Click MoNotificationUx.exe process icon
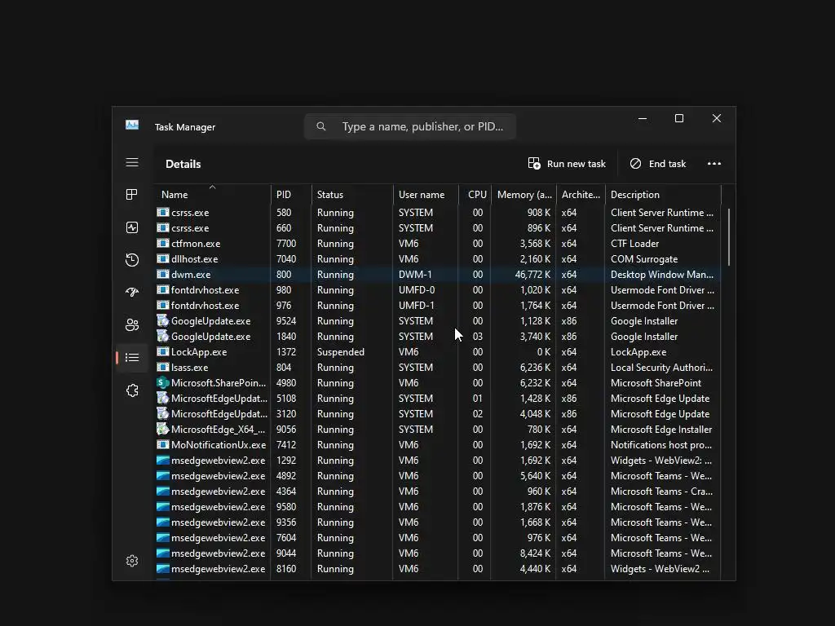The height and width of the screenshot is (626, 835). coord(162,444)
